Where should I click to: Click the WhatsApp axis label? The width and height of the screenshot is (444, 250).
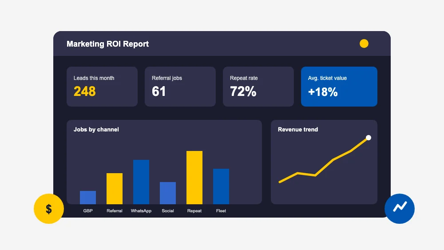point(141,211)
